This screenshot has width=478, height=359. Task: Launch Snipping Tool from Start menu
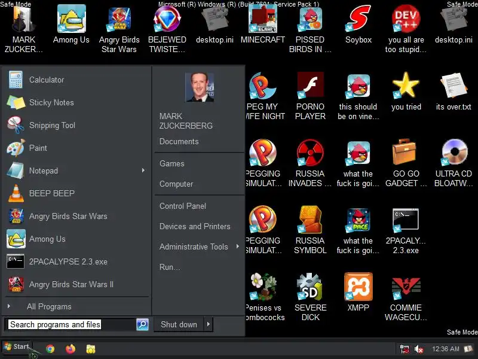76,125
